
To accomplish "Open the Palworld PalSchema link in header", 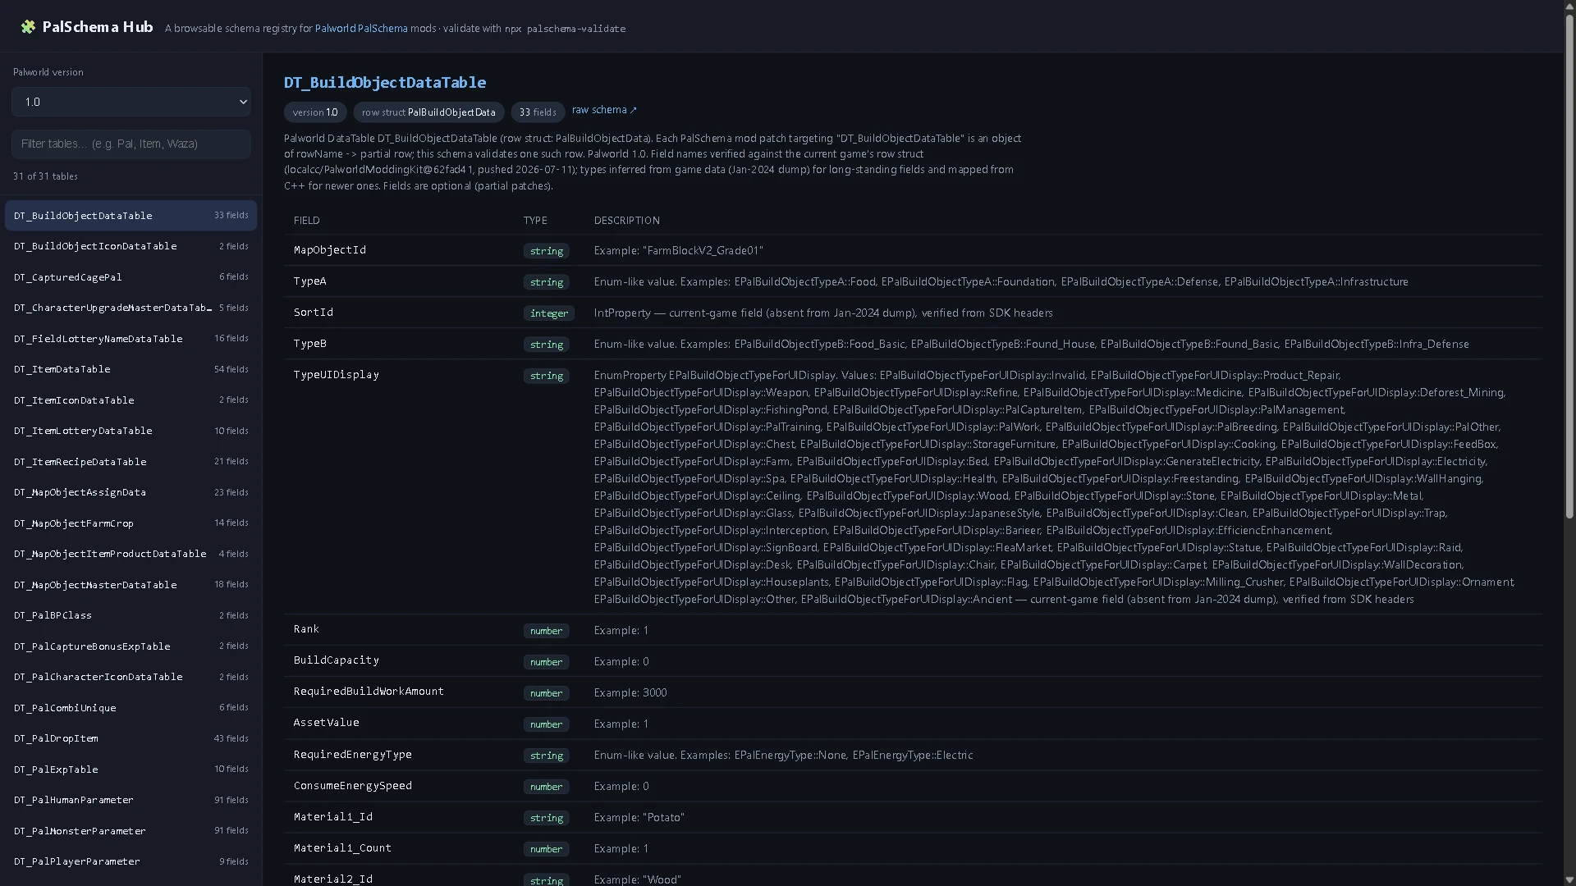I will point(361,29).
